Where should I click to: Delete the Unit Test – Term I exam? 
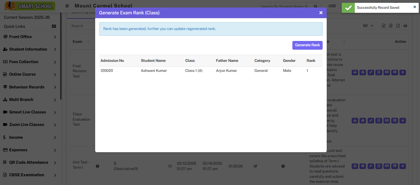[x=403, y=166]
